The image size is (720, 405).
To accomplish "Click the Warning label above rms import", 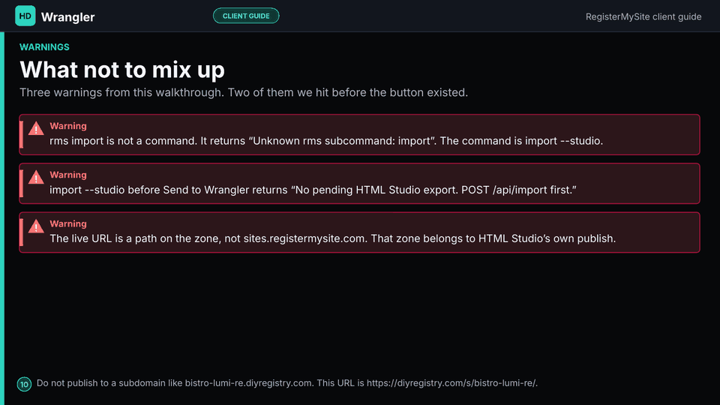I will [x=68, y=126].
